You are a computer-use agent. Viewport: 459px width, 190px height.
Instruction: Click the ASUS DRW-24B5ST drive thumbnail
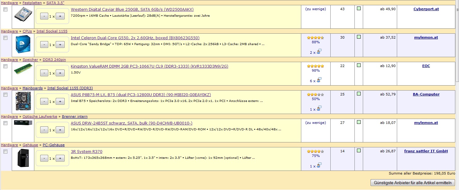click(x=23, y=123)
